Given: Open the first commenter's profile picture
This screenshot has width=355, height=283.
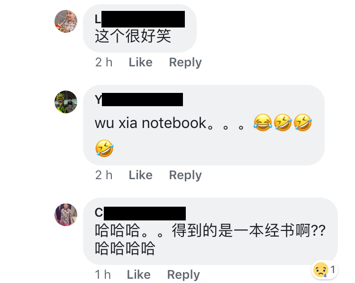Looking at the screenshot, I should tap(66, 21).
